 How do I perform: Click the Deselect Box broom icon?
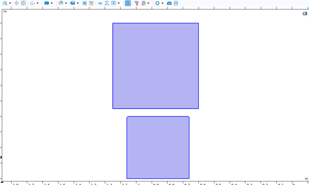pos(91,3)
